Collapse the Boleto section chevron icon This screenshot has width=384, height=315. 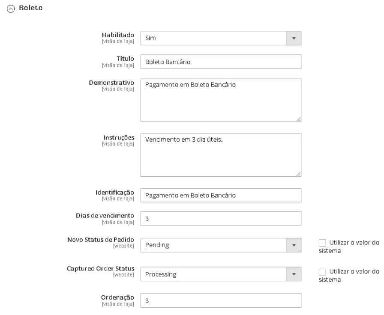[x=10, y=9]
